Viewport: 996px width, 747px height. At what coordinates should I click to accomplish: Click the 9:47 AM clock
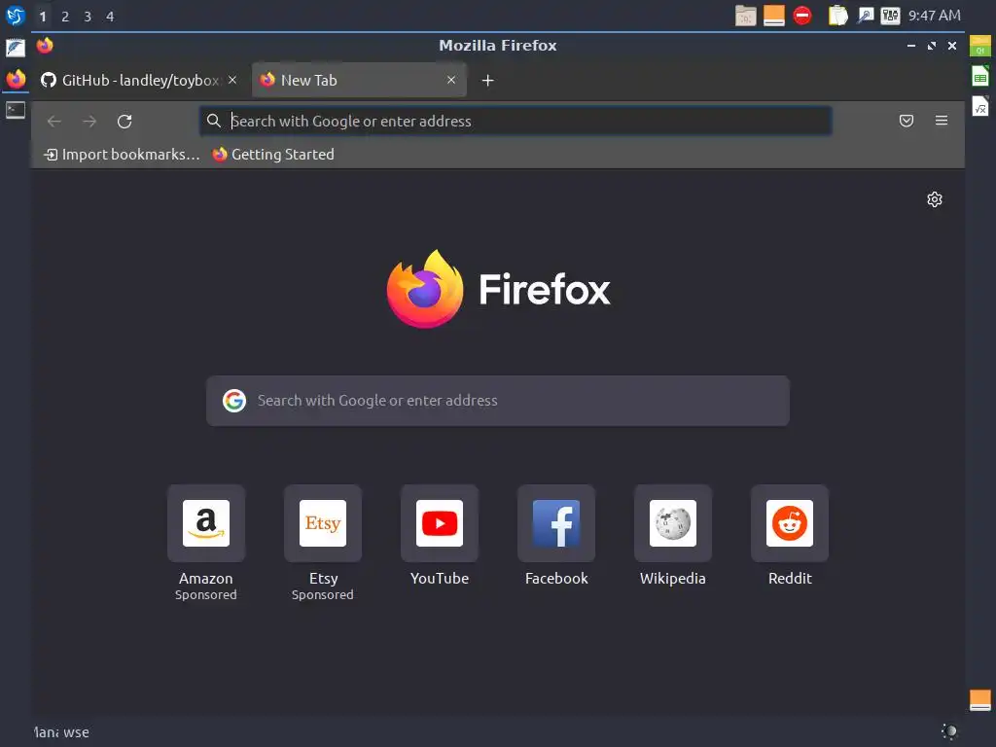tap(935, 16)
